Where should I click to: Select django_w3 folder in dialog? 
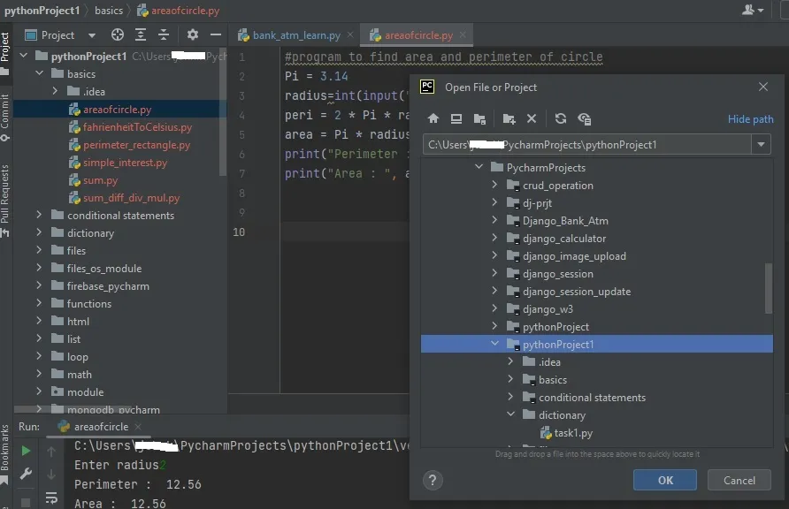(548, 308)
